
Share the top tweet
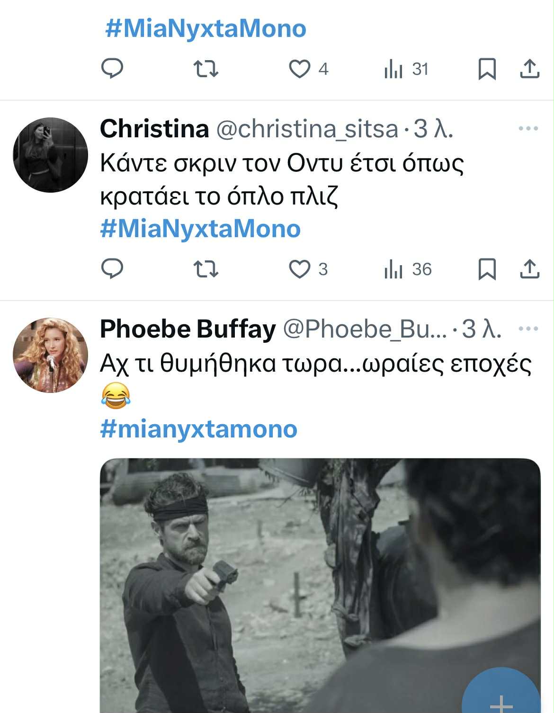pos(529,69)
